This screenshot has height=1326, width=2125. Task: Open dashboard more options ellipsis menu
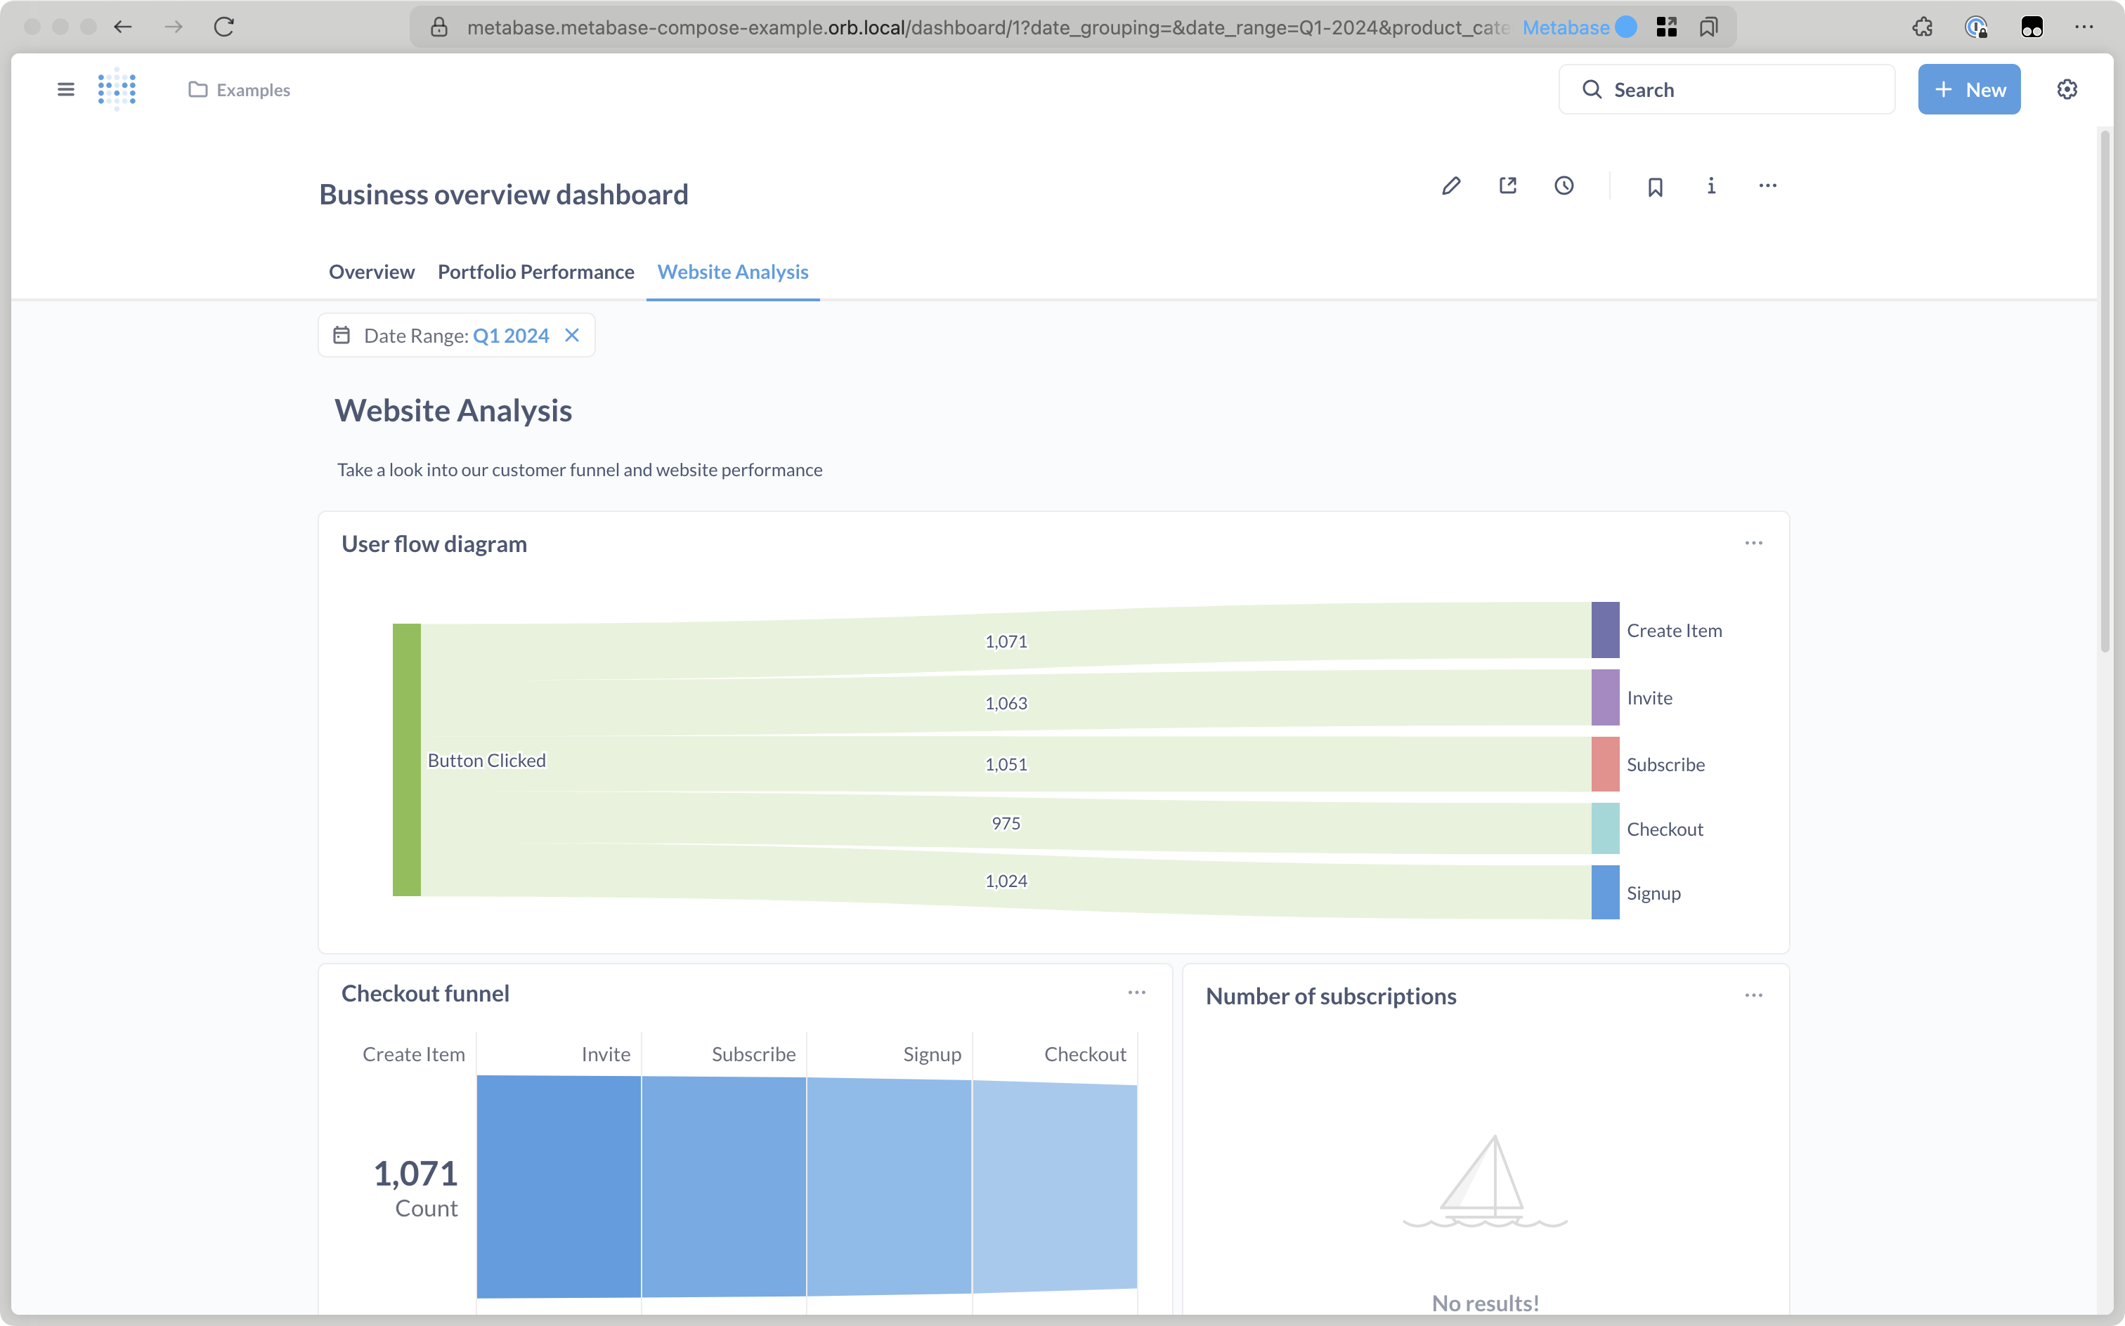pyautogui.click(x=1767, y=186)
